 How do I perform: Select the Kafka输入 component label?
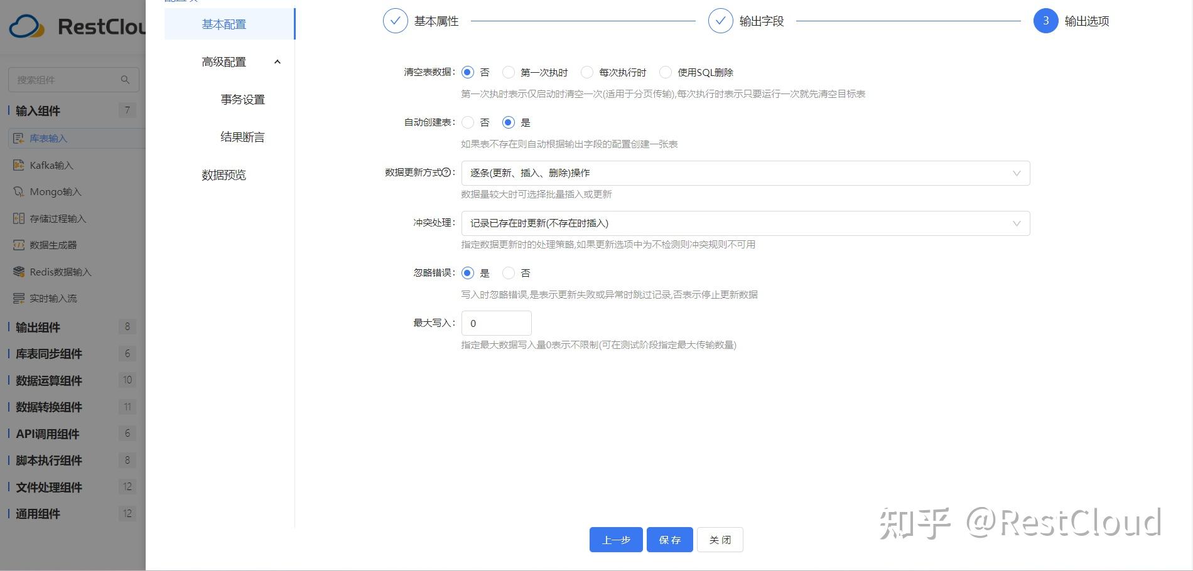51,165
